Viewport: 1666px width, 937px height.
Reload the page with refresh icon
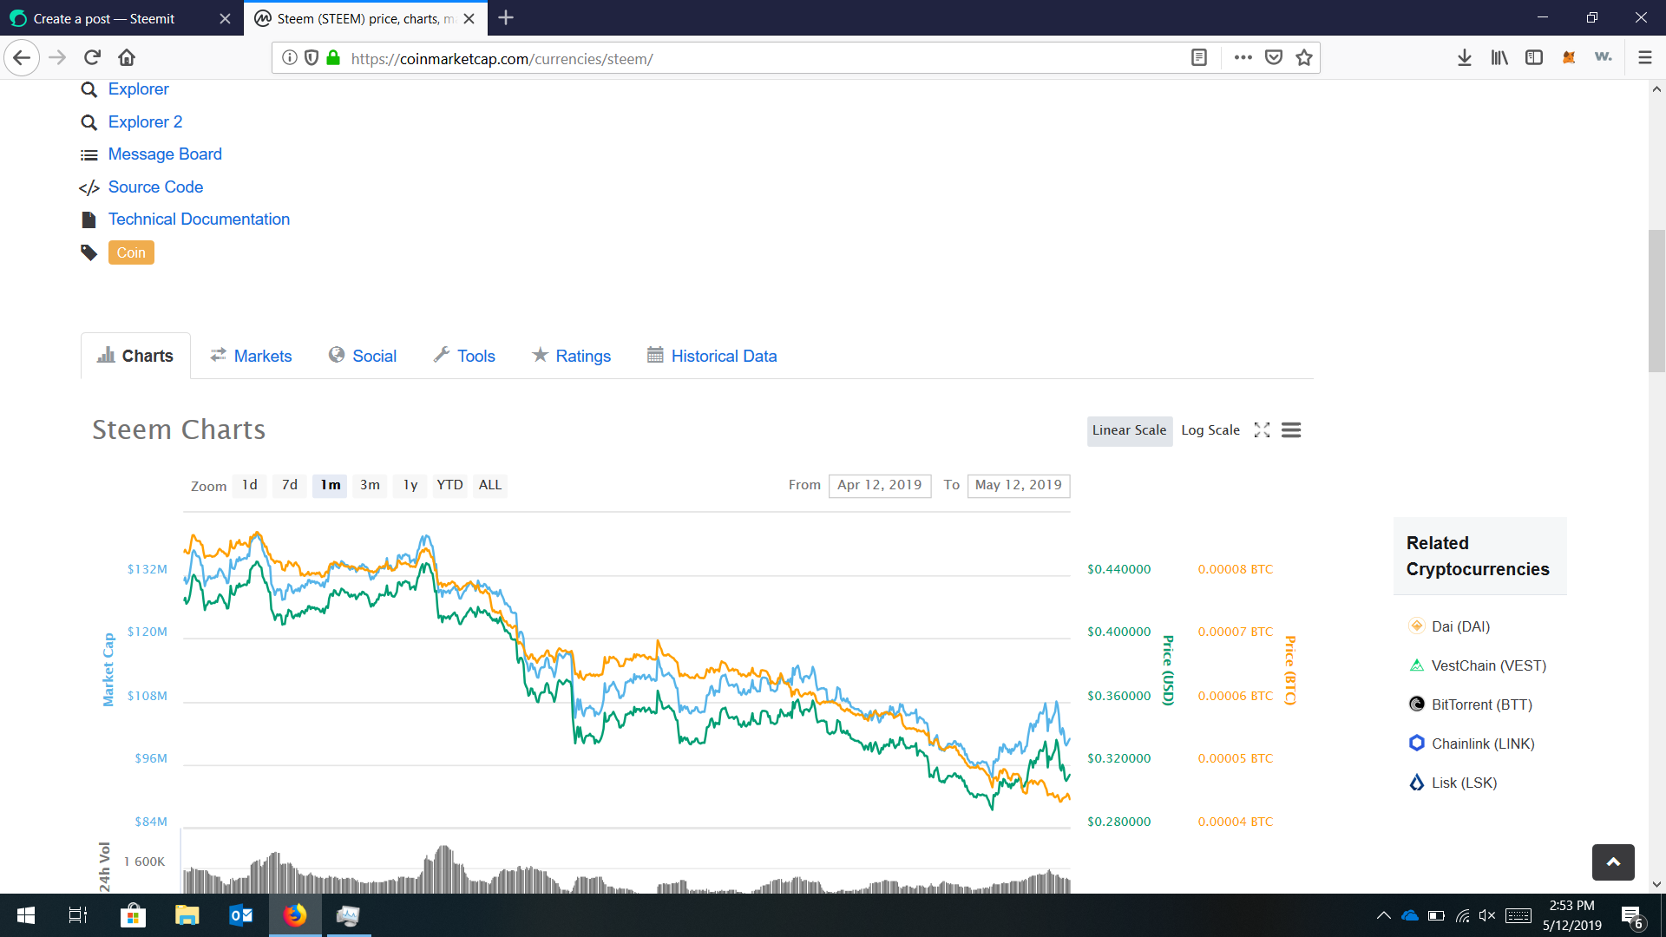[x=92, y=58]
